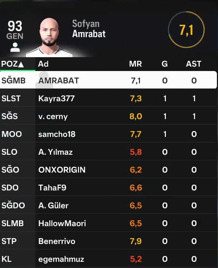Image resolution: width=218 pixels, height=268 pixels.
Task: Sort by the Ad name column header
Action: click(x=43, y=64)
